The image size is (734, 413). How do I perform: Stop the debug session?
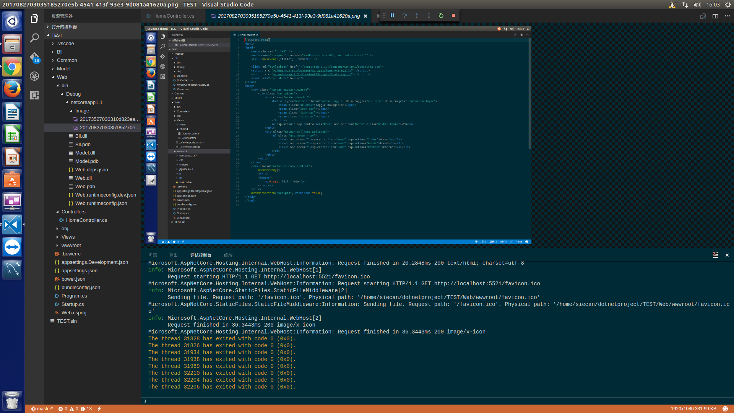point(453,16)
